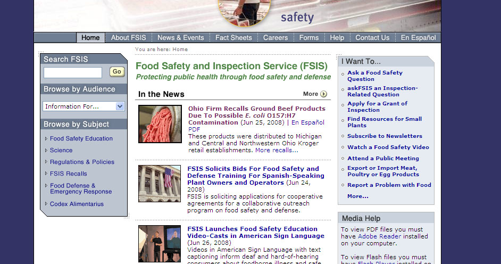Click the Go search button
The width and height of the screenshot is (501, 264).
coord(116,72)
